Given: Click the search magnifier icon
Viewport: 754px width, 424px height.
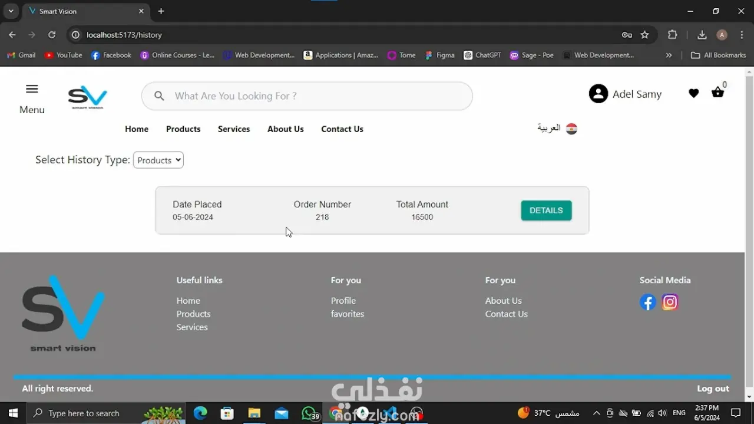Looking at the screenshot, I should pyautogui.click(x=159, y=96).
